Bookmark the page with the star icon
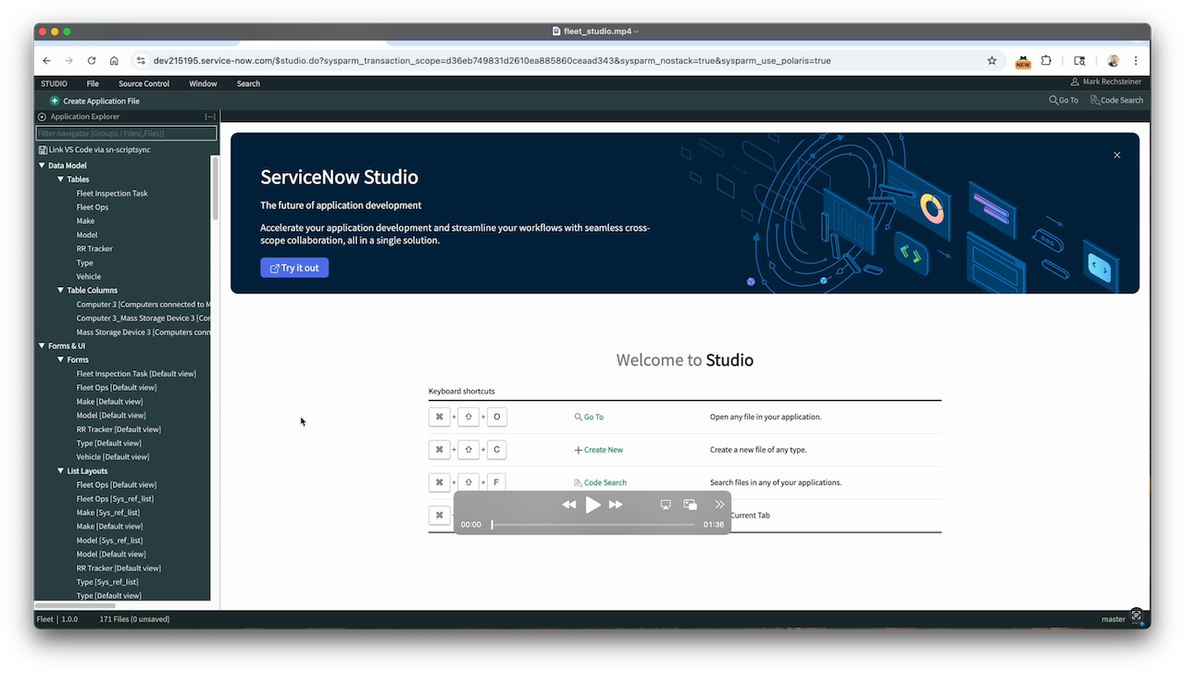The image size is (1185, 674). click(x=992, y=60)
